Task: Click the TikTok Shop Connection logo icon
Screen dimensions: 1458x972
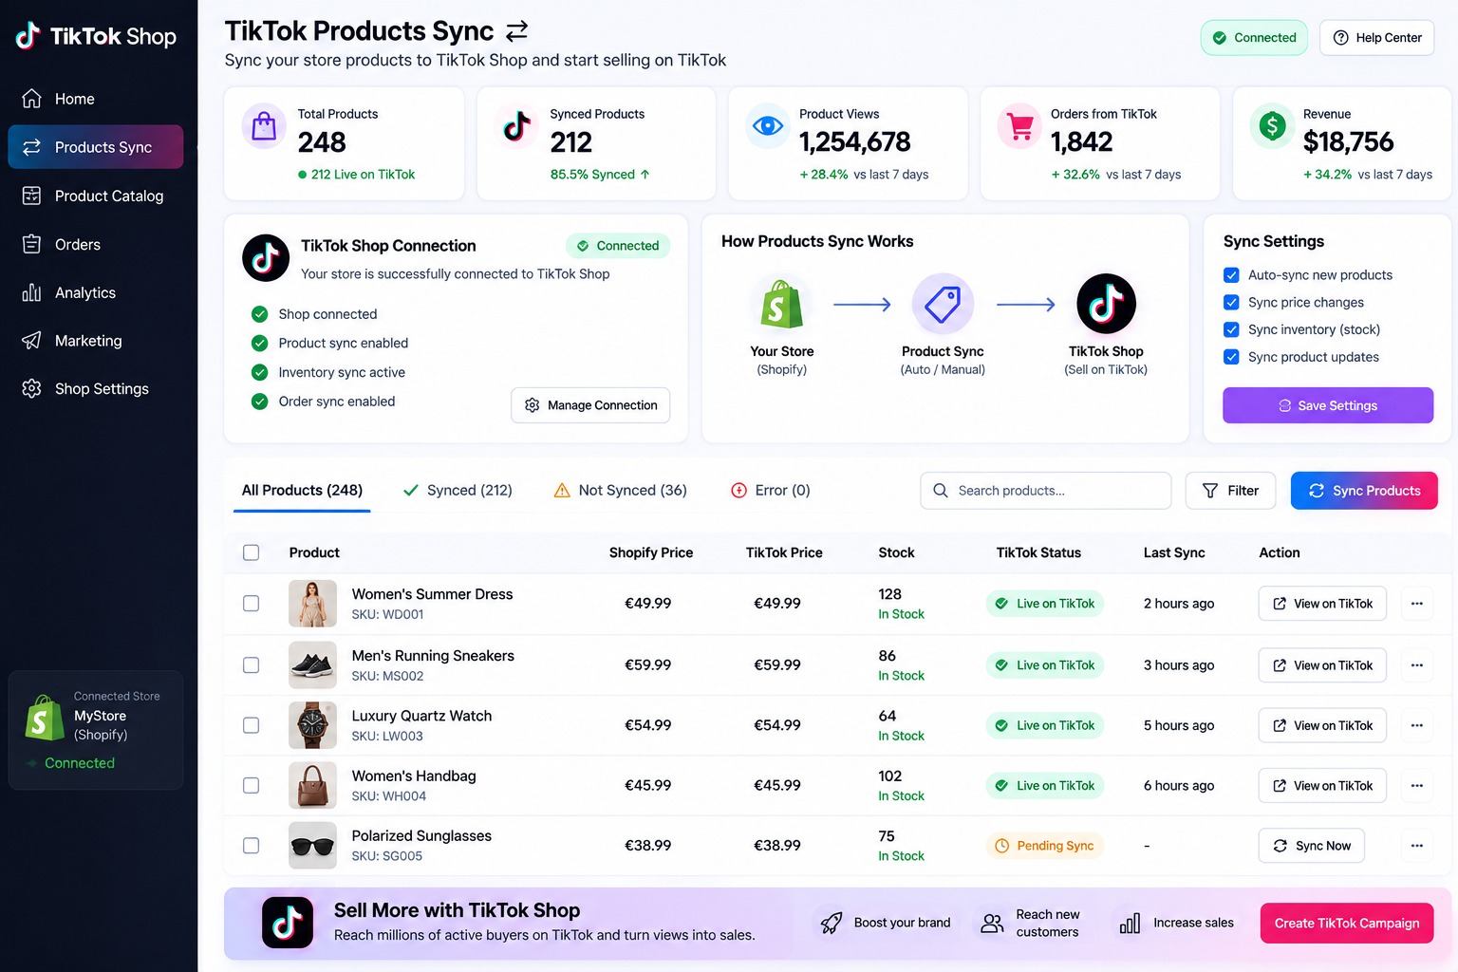Action: (x=266, y=258)
